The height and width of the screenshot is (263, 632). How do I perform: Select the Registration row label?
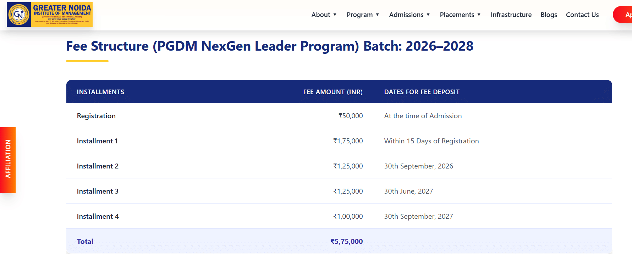click(x=96, y=116)
